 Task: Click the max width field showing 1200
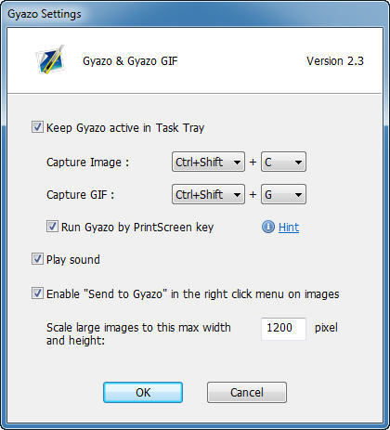(283, 329)
